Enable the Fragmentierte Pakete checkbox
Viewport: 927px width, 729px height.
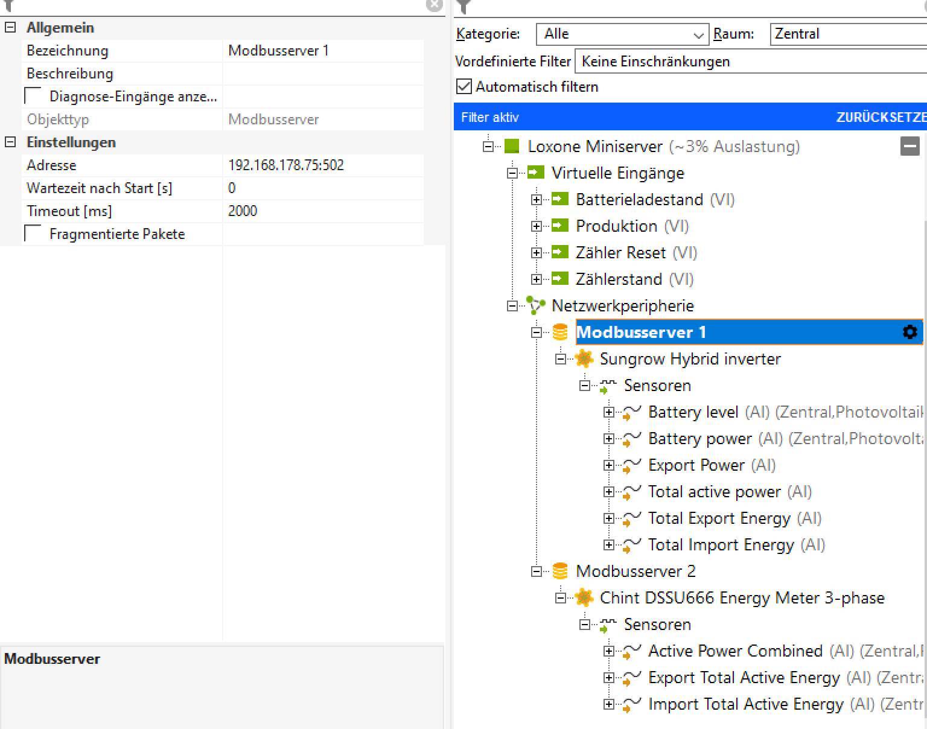click(x=33, y=234)
